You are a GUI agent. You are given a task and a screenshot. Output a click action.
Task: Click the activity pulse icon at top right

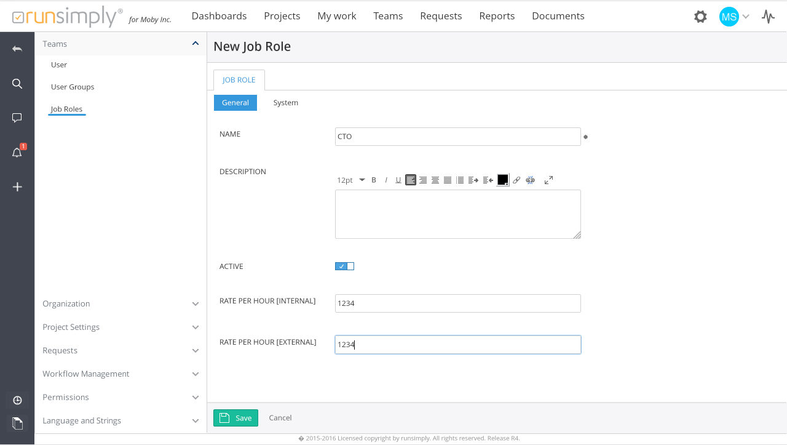coord(768,17)
